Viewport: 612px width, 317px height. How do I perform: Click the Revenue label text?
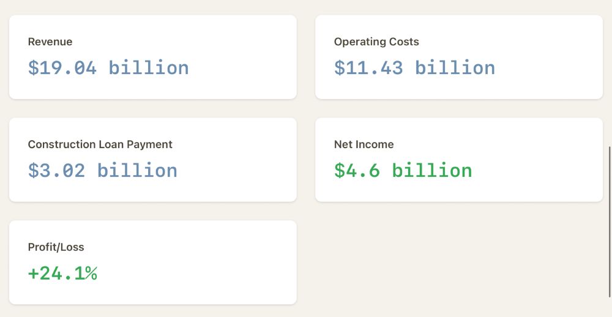(50, 42)
